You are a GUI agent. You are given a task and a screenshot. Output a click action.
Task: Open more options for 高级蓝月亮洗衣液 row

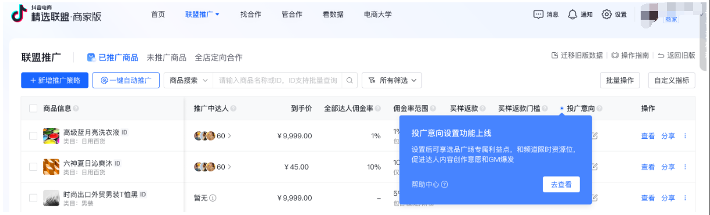(685, 135)
